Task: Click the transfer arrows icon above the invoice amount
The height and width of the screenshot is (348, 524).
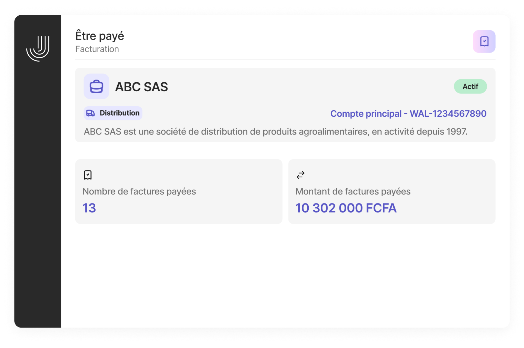Action: tap(300, 175)
